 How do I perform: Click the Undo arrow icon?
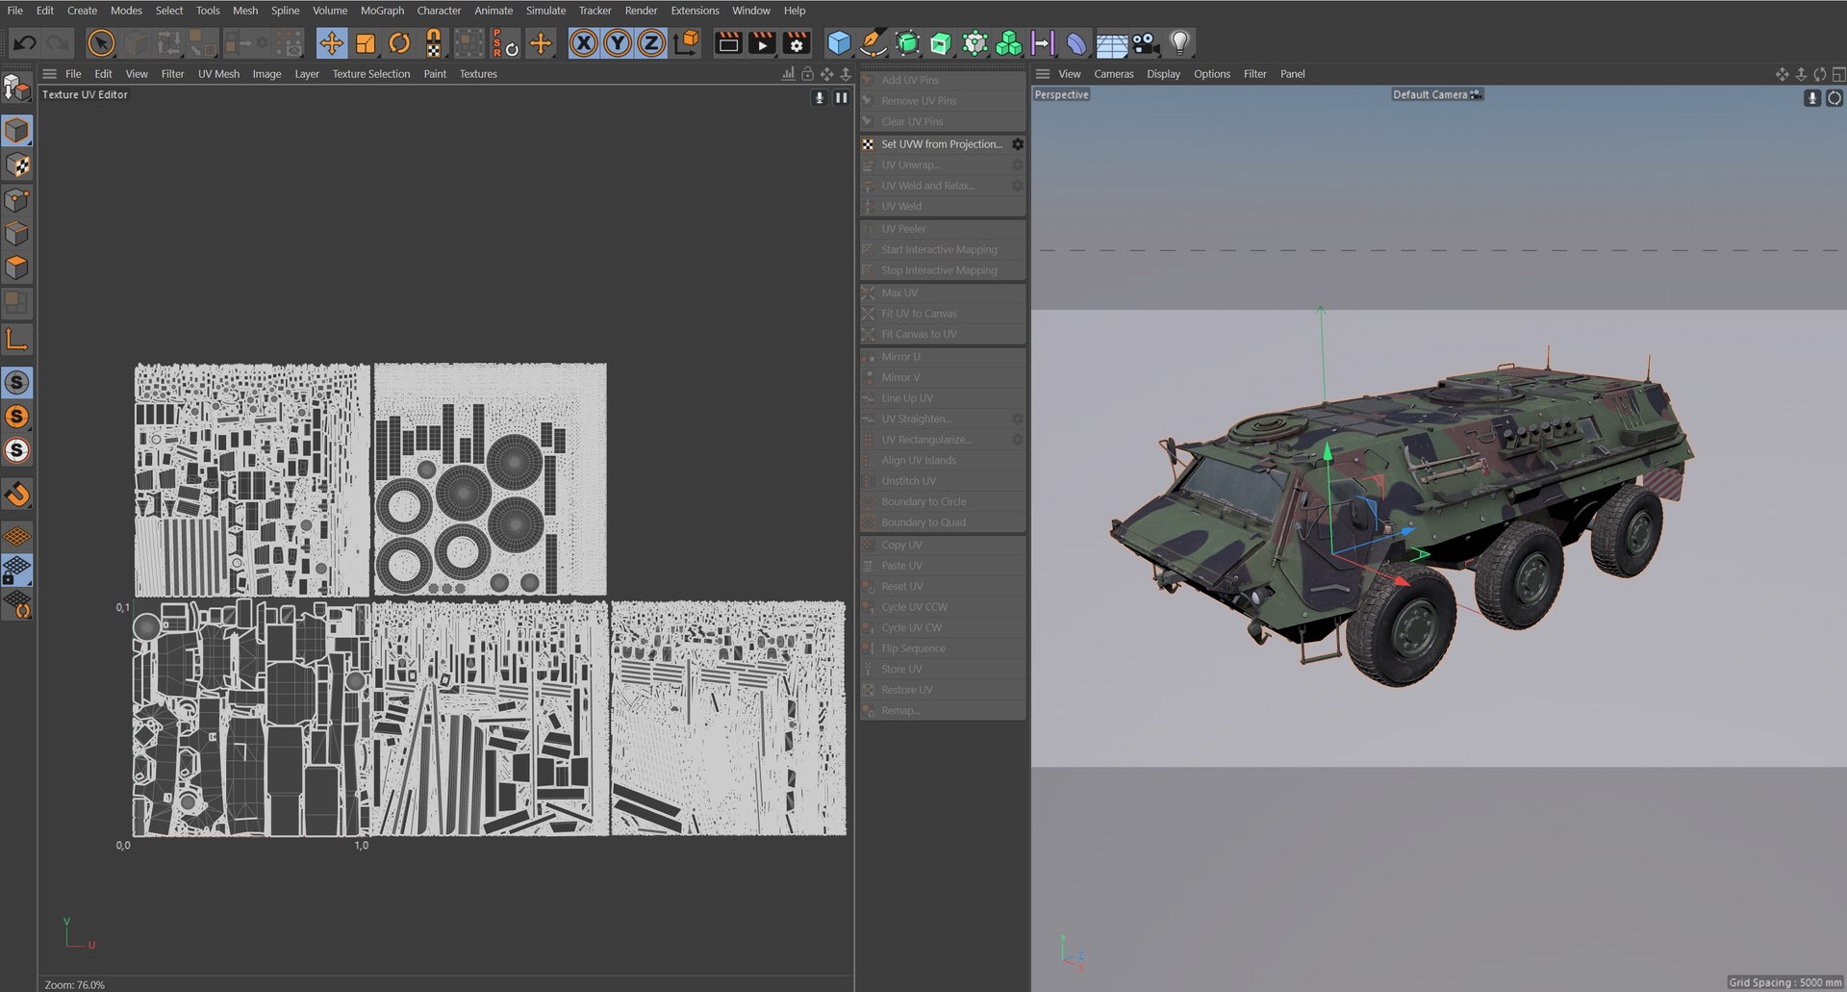pos(25,43)
